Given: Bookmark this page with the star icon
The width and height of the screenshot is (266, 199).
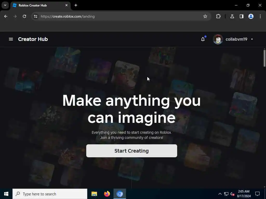Looking at the screenshot, I should click(x=205, y=16).
